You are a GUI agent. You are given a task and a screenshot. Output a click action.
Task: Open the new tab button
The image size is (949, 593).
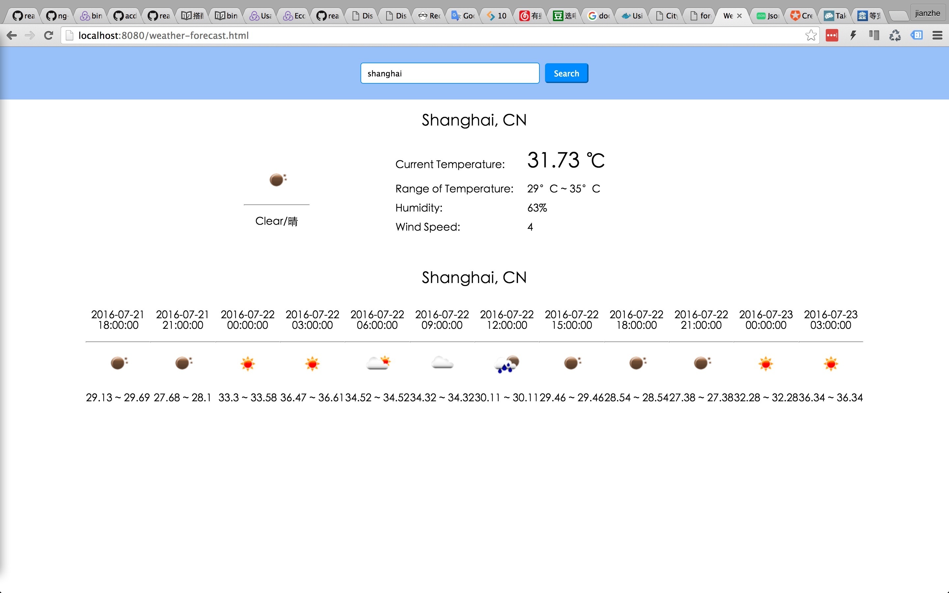point(898,16)
